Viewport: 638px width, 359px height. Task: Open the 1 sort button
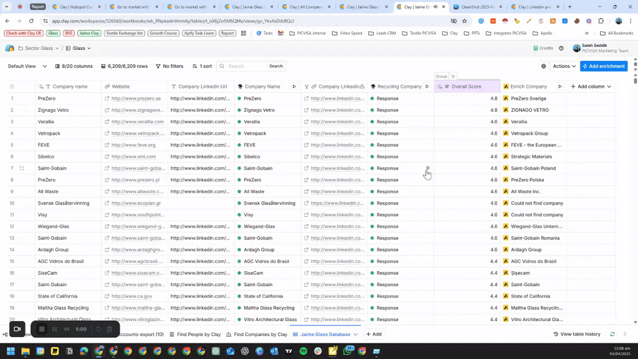[202, 66]
